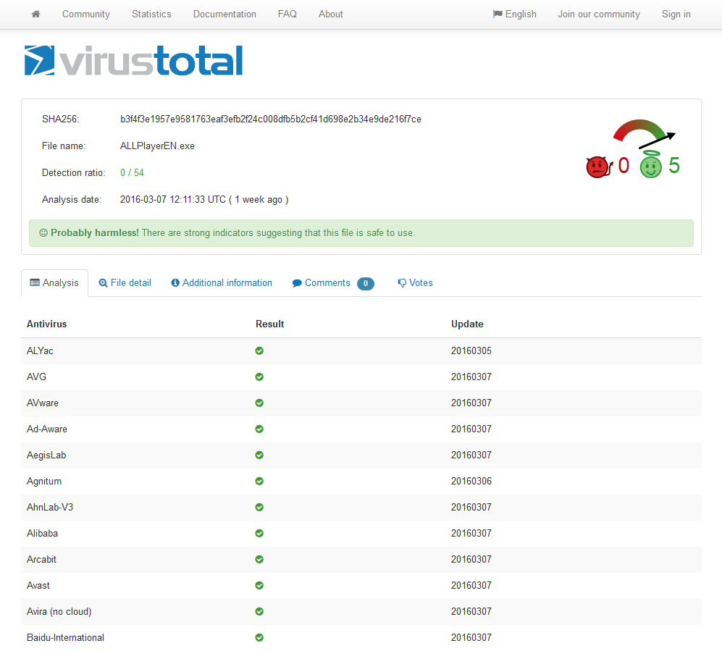Click the Arcabit antivirus name
The height and width of the screenshot is (651, 722).
[41, 559]
